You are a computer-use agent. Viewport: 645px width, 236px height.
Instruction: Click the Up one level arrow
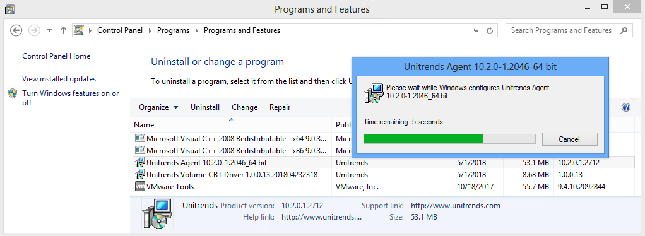coord(63,30)
